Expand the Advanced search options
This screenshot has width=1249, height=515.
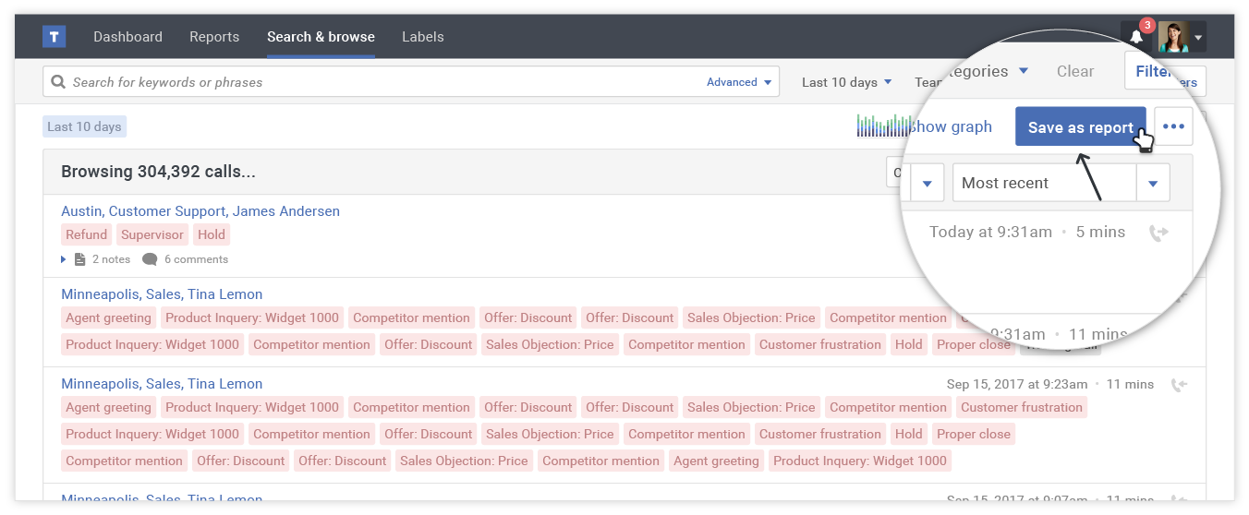click(x=738, y=82)
